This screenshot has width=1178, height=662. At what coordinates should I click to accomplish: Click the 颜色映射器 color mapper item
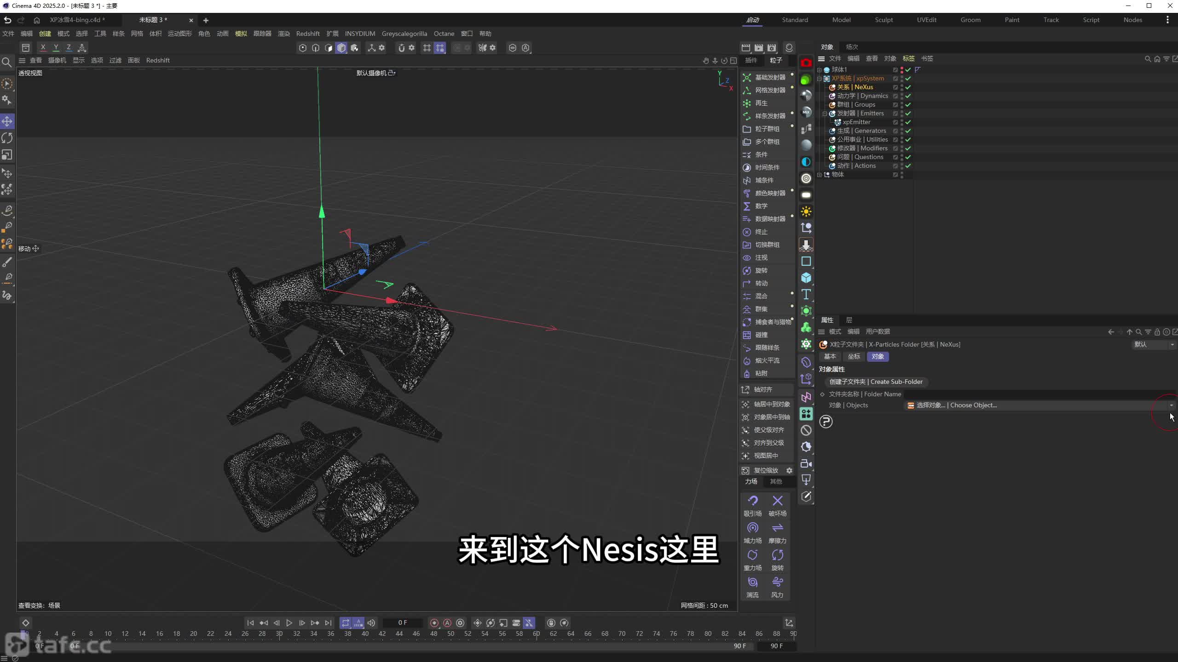click(767, 193)
